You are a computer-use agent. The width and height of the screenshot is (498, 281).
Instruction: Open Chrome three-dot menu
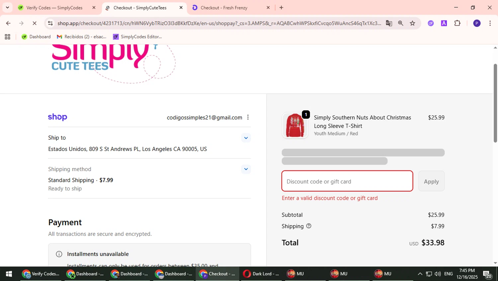pos(490,23)
